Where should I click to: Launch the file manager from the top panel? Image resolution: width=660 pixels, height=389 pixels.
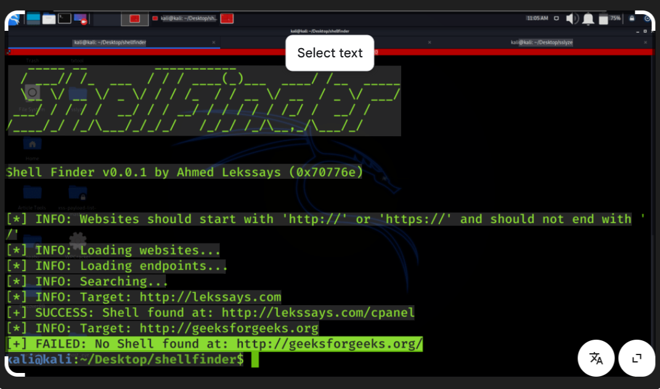click(49, 19)
